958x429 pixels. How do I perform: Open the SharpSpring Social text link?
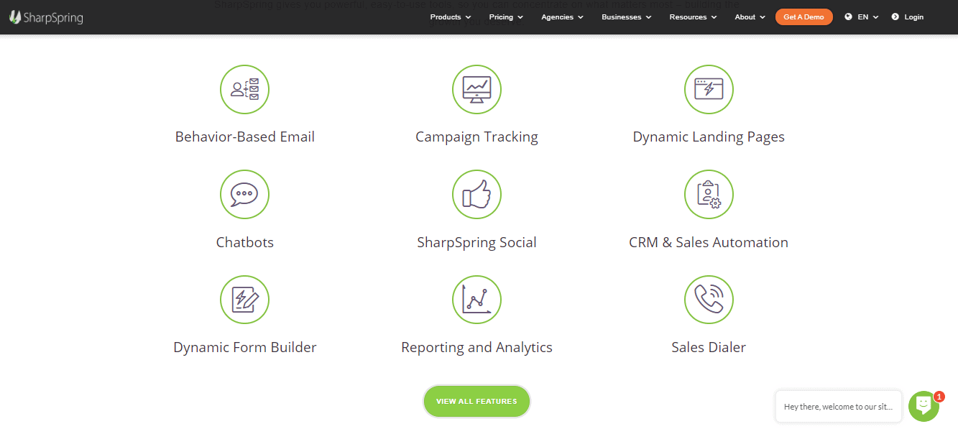pos(476,242)
